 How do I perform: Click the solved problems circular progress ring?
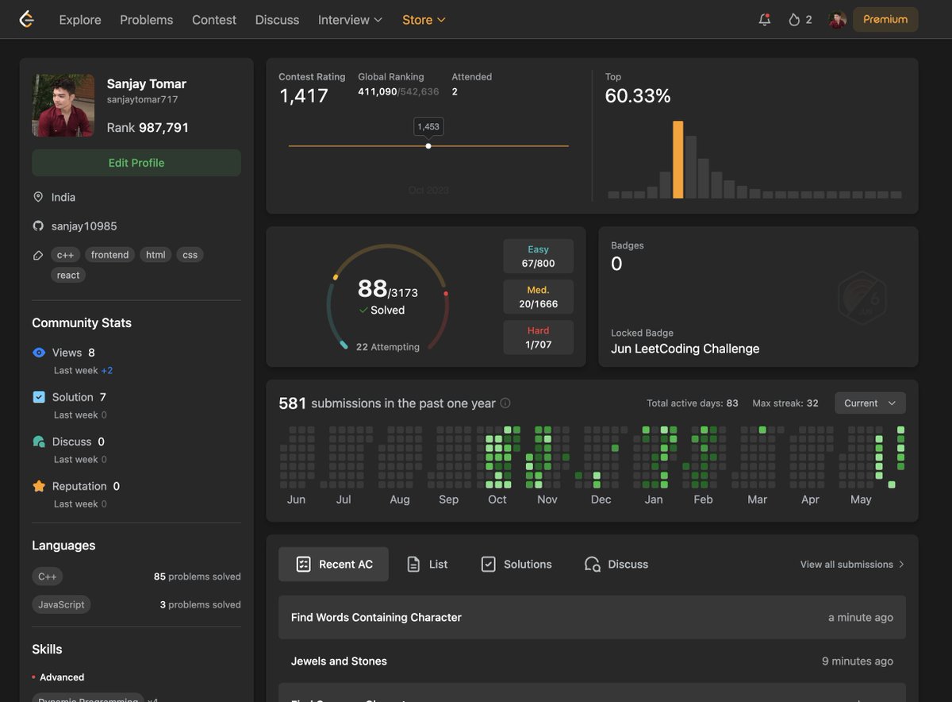point(388,298)
